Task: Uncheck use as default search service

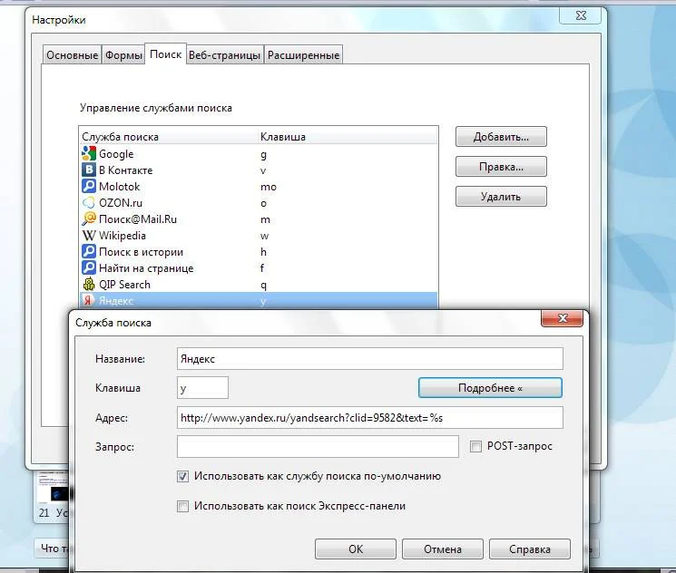Action: click(182, 477)
